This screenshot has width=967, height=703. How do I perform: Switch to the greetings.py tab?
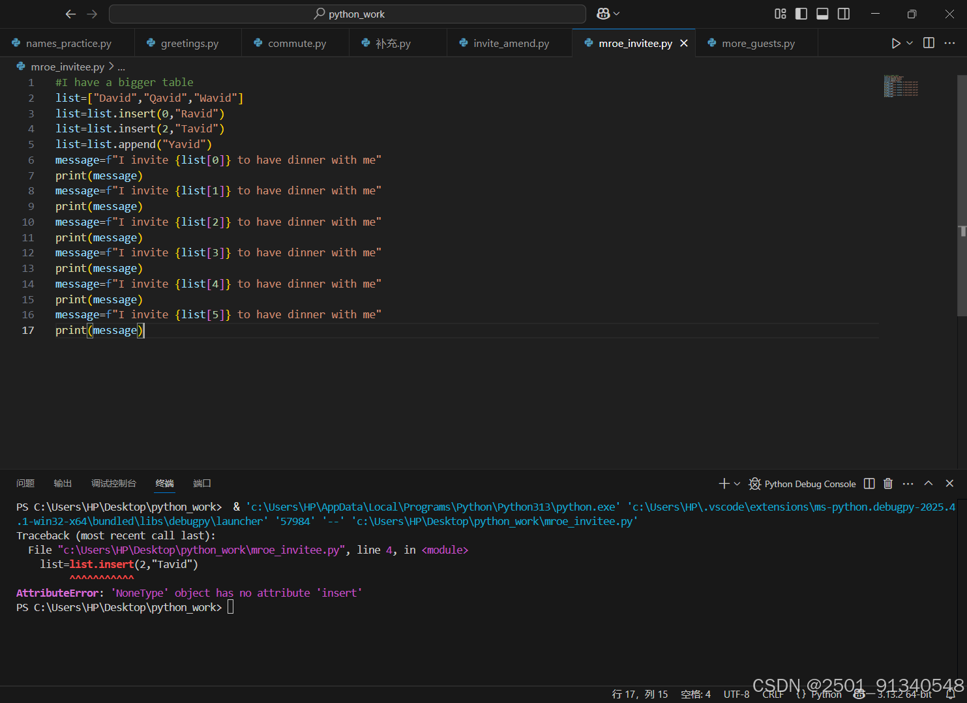(x=189, y=44)
